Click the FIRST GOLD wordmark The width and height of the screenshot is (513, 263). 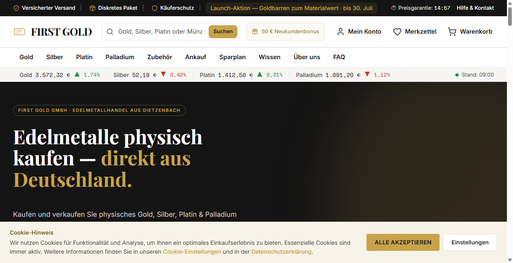click(61, 32)
